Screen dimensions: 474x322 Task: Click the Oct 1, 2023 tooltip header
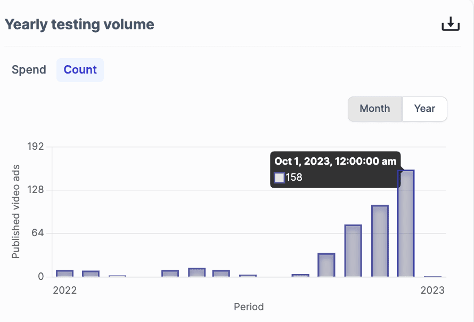(x=335, y=161)
